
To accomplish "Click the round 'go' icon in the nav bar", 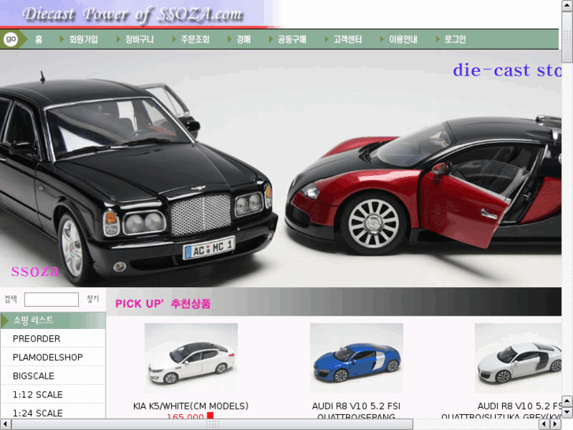I will tap(10, 39).
